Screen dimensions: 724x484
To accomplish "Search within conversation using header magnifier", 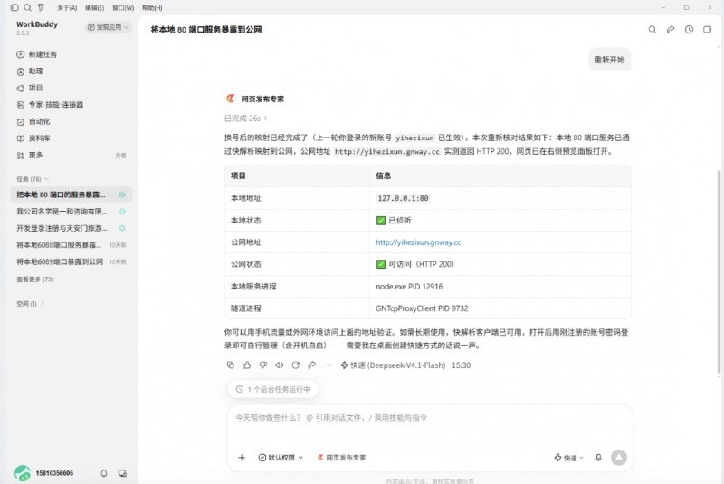I will pos(652,30).
